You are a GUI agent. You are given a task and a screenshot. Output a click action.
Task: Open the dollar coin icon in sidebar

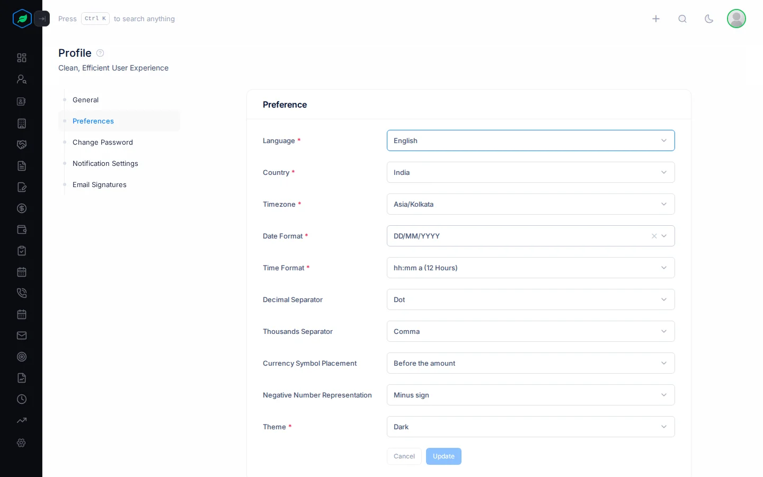coord(22,208)
